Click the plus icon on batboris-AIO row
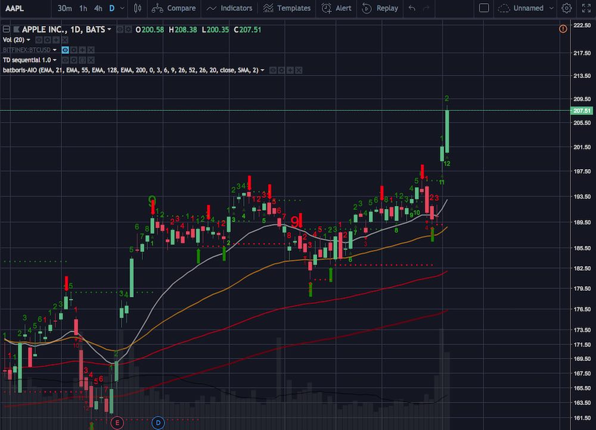This screenshot has width=596, height=430. coord(290,70)
